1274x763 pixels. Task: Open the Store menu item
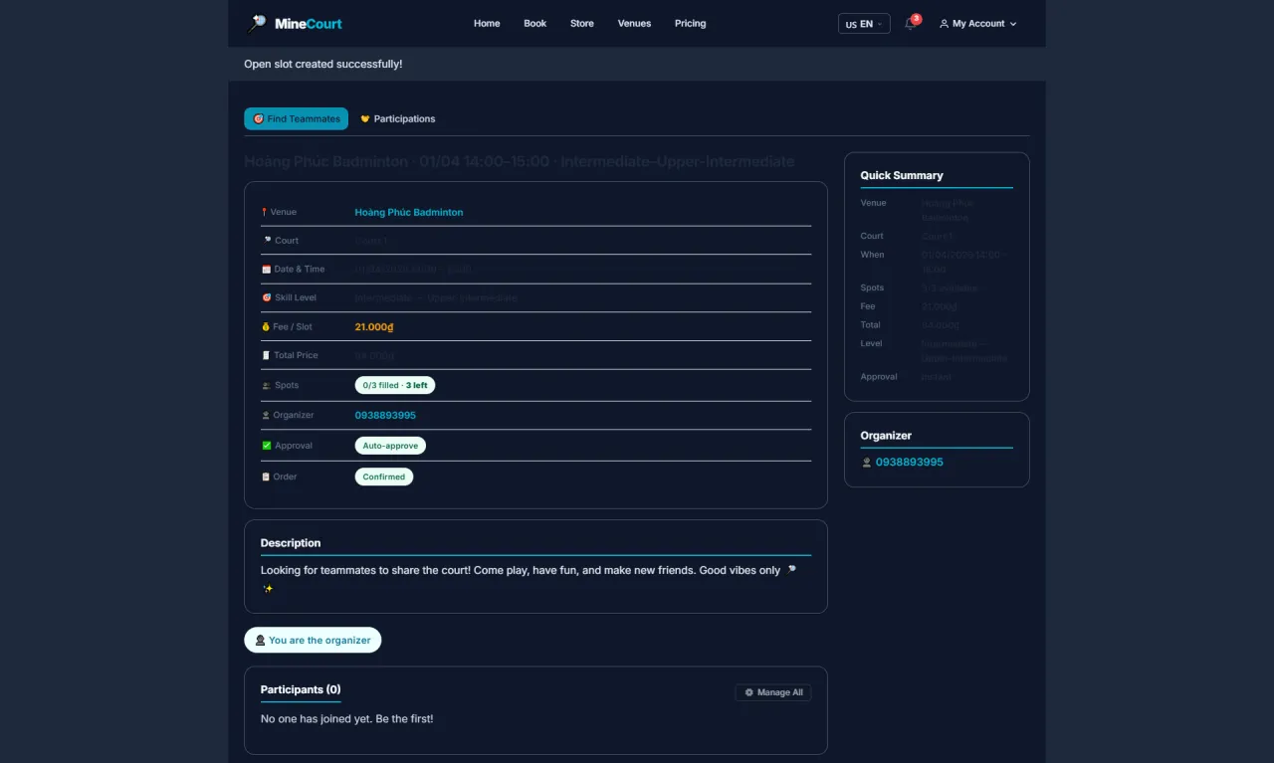pyautogui.click(x=582, y=24)
